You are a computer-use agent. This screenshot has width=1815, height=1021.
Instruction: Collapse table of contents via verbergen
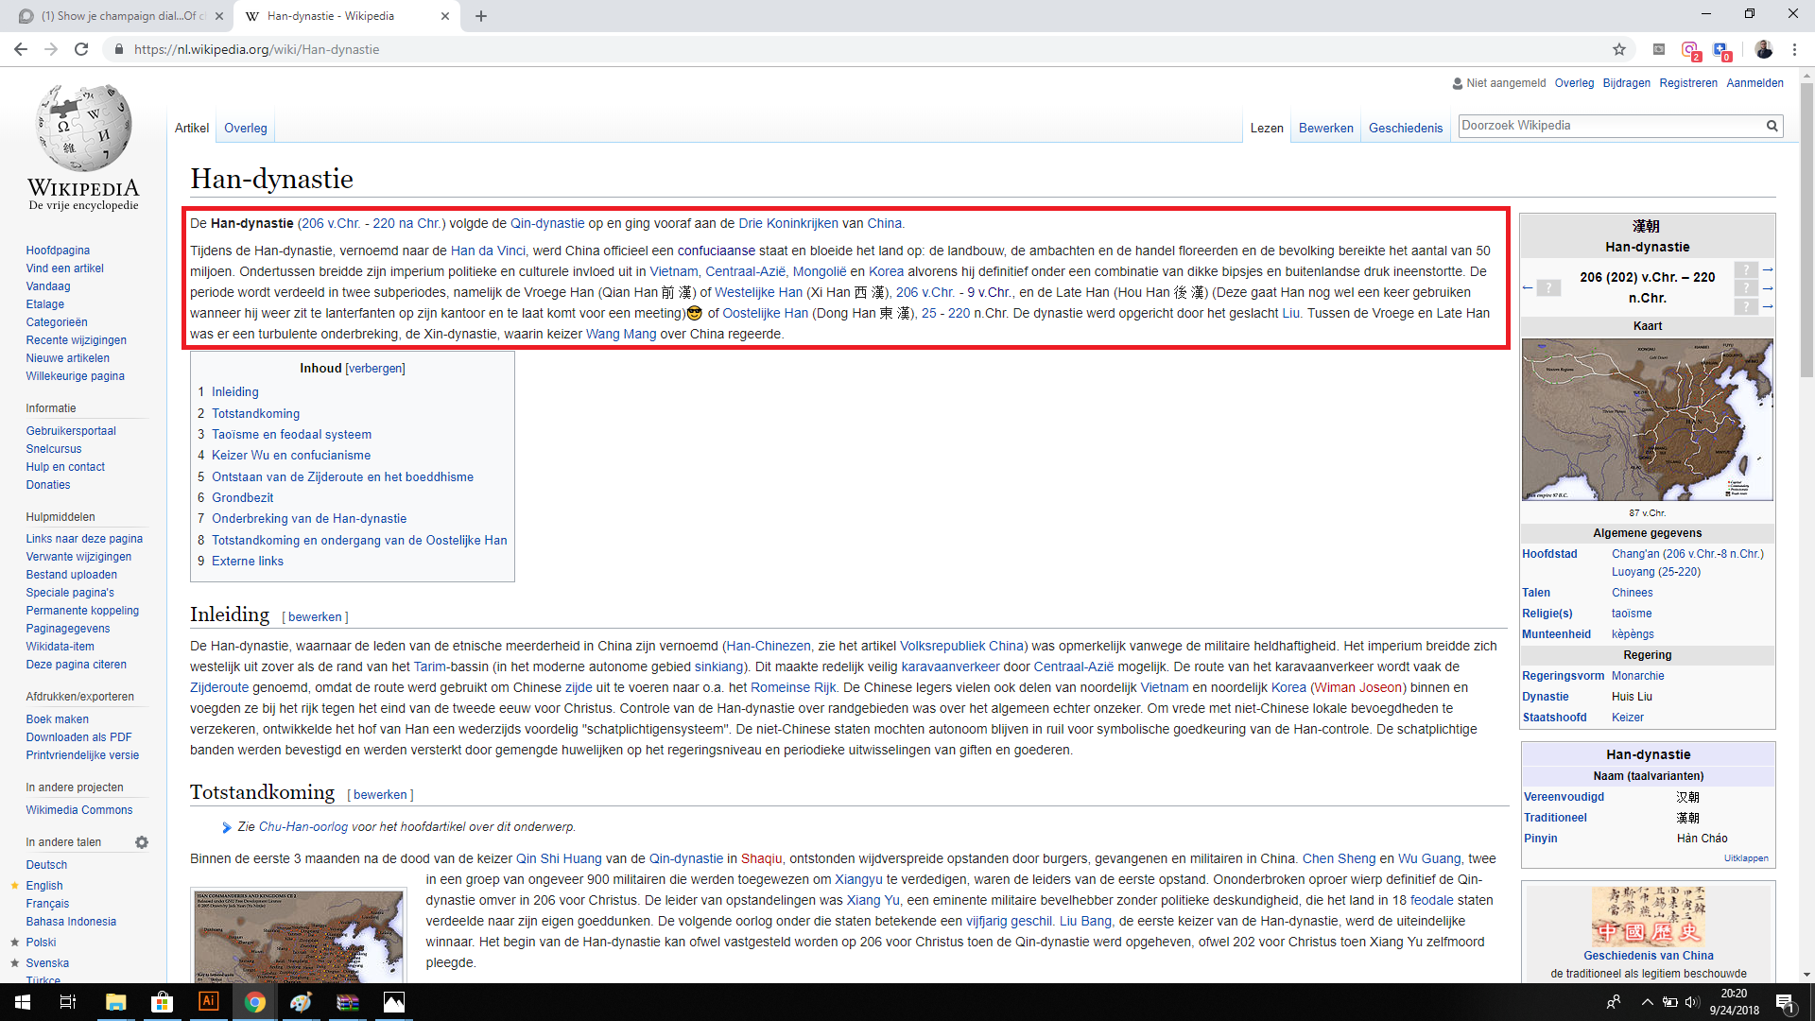coord(375,369)
